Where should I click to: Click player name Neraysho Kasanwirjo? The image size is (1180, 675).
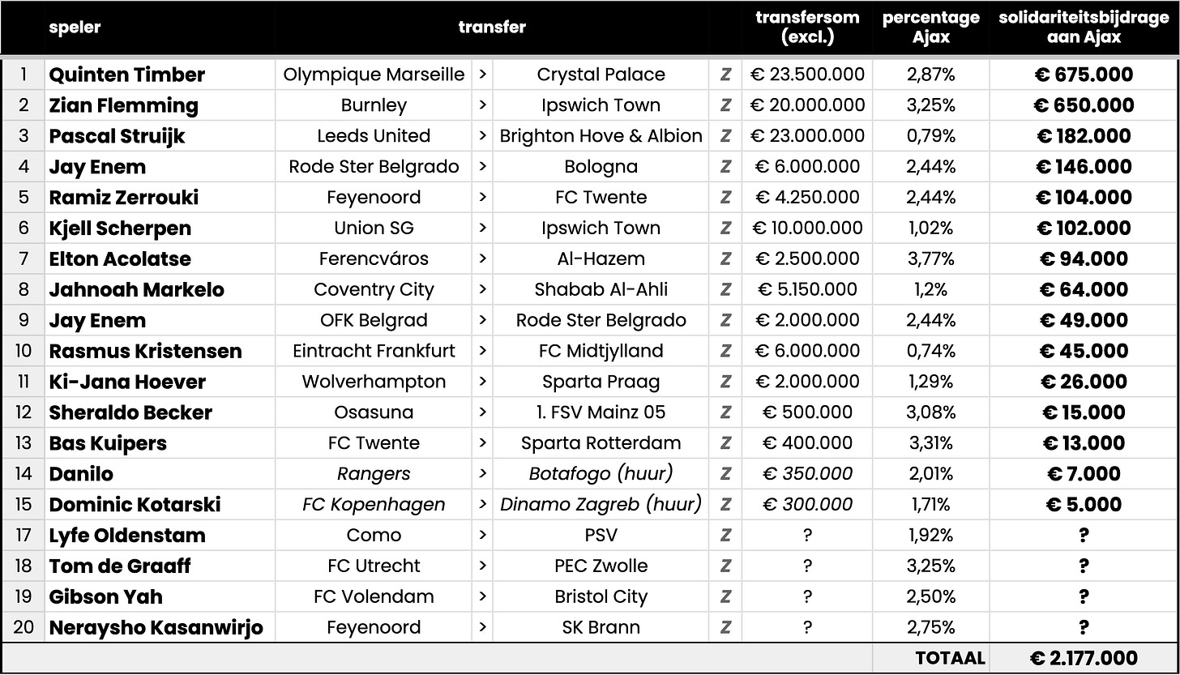pos(156,628)
